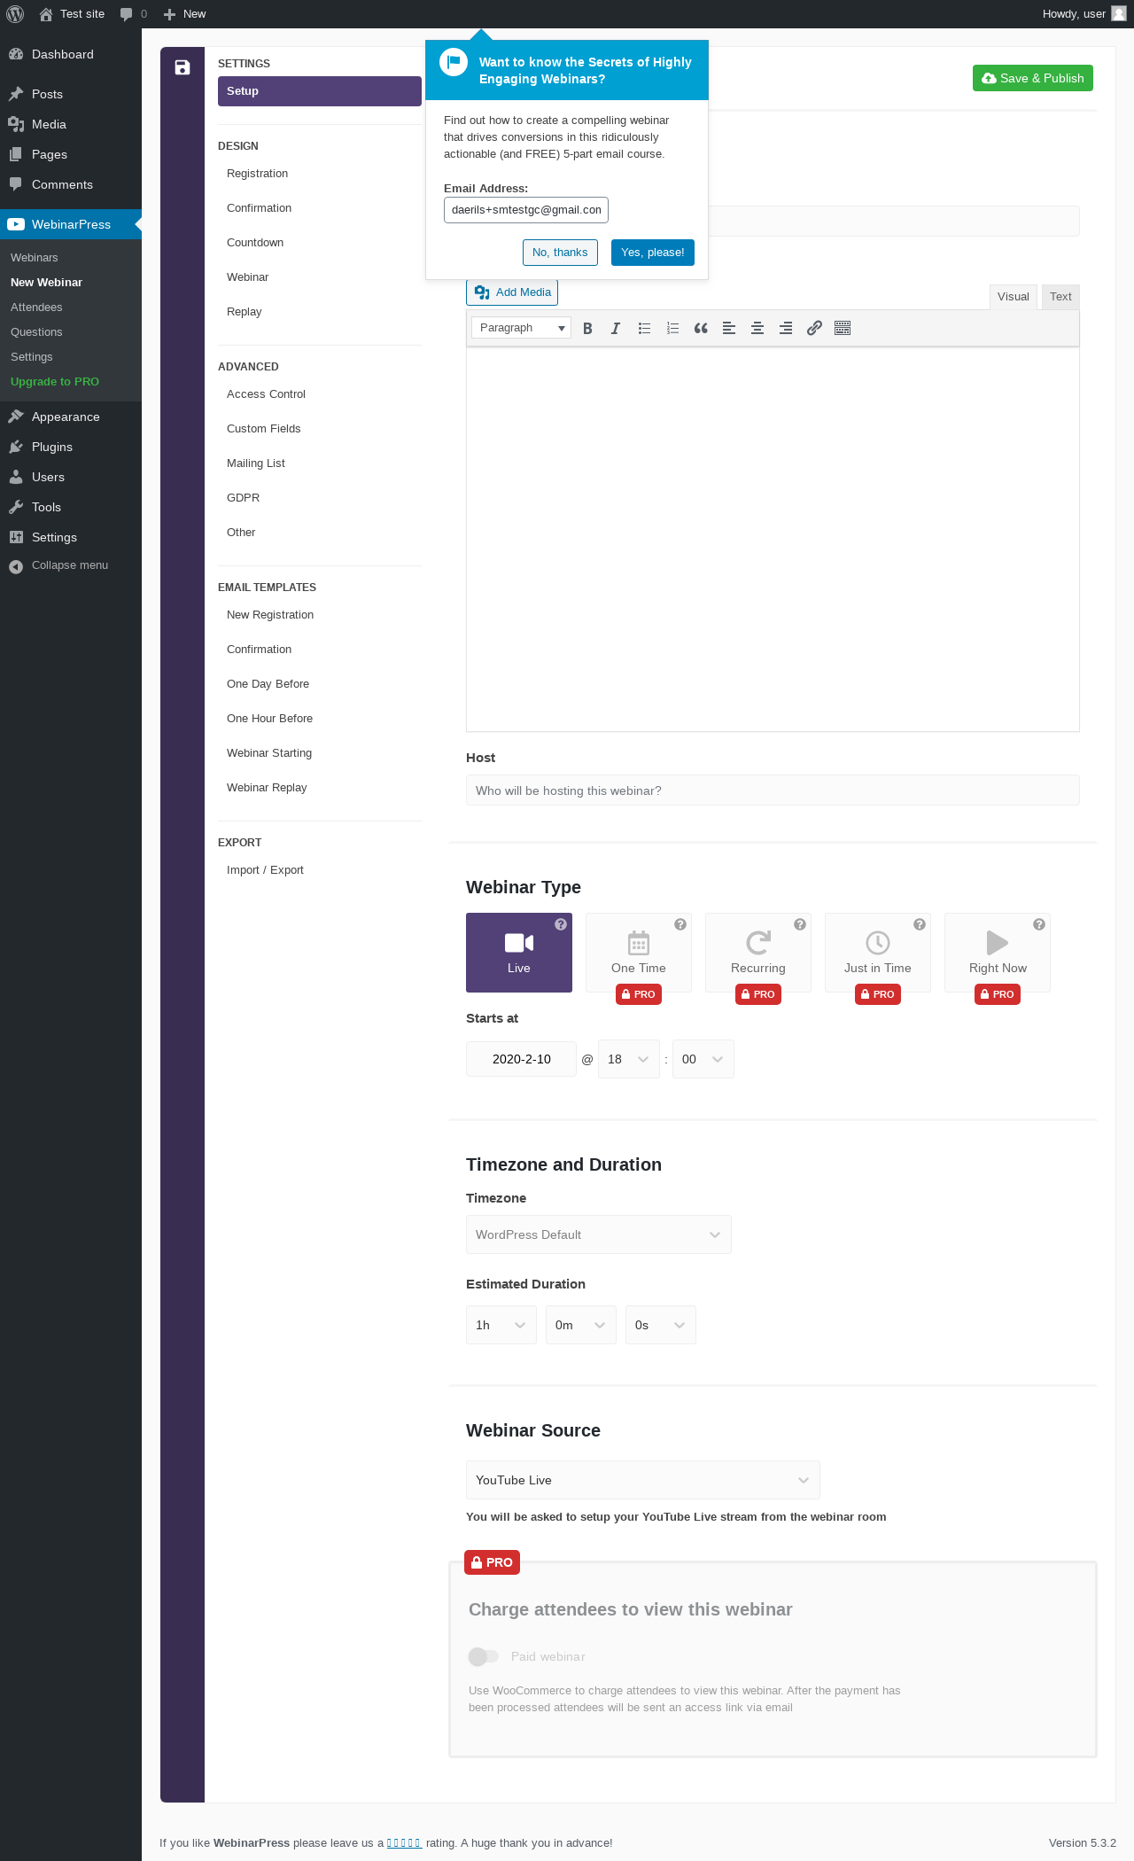Click the Add Media button
The height and width of the screenshot is (1861, 1134).
point(512,292)
